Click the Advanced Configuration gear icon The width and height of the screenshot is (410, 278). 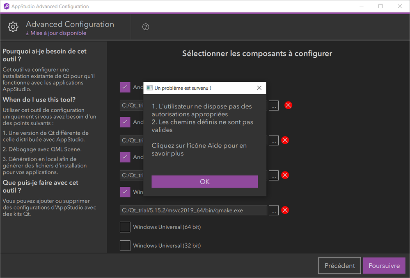13,27
